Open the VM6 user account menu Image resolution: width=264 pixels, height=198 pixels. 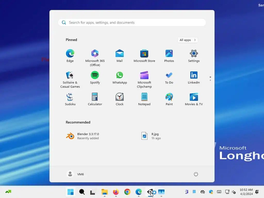[x=75, y=174]
